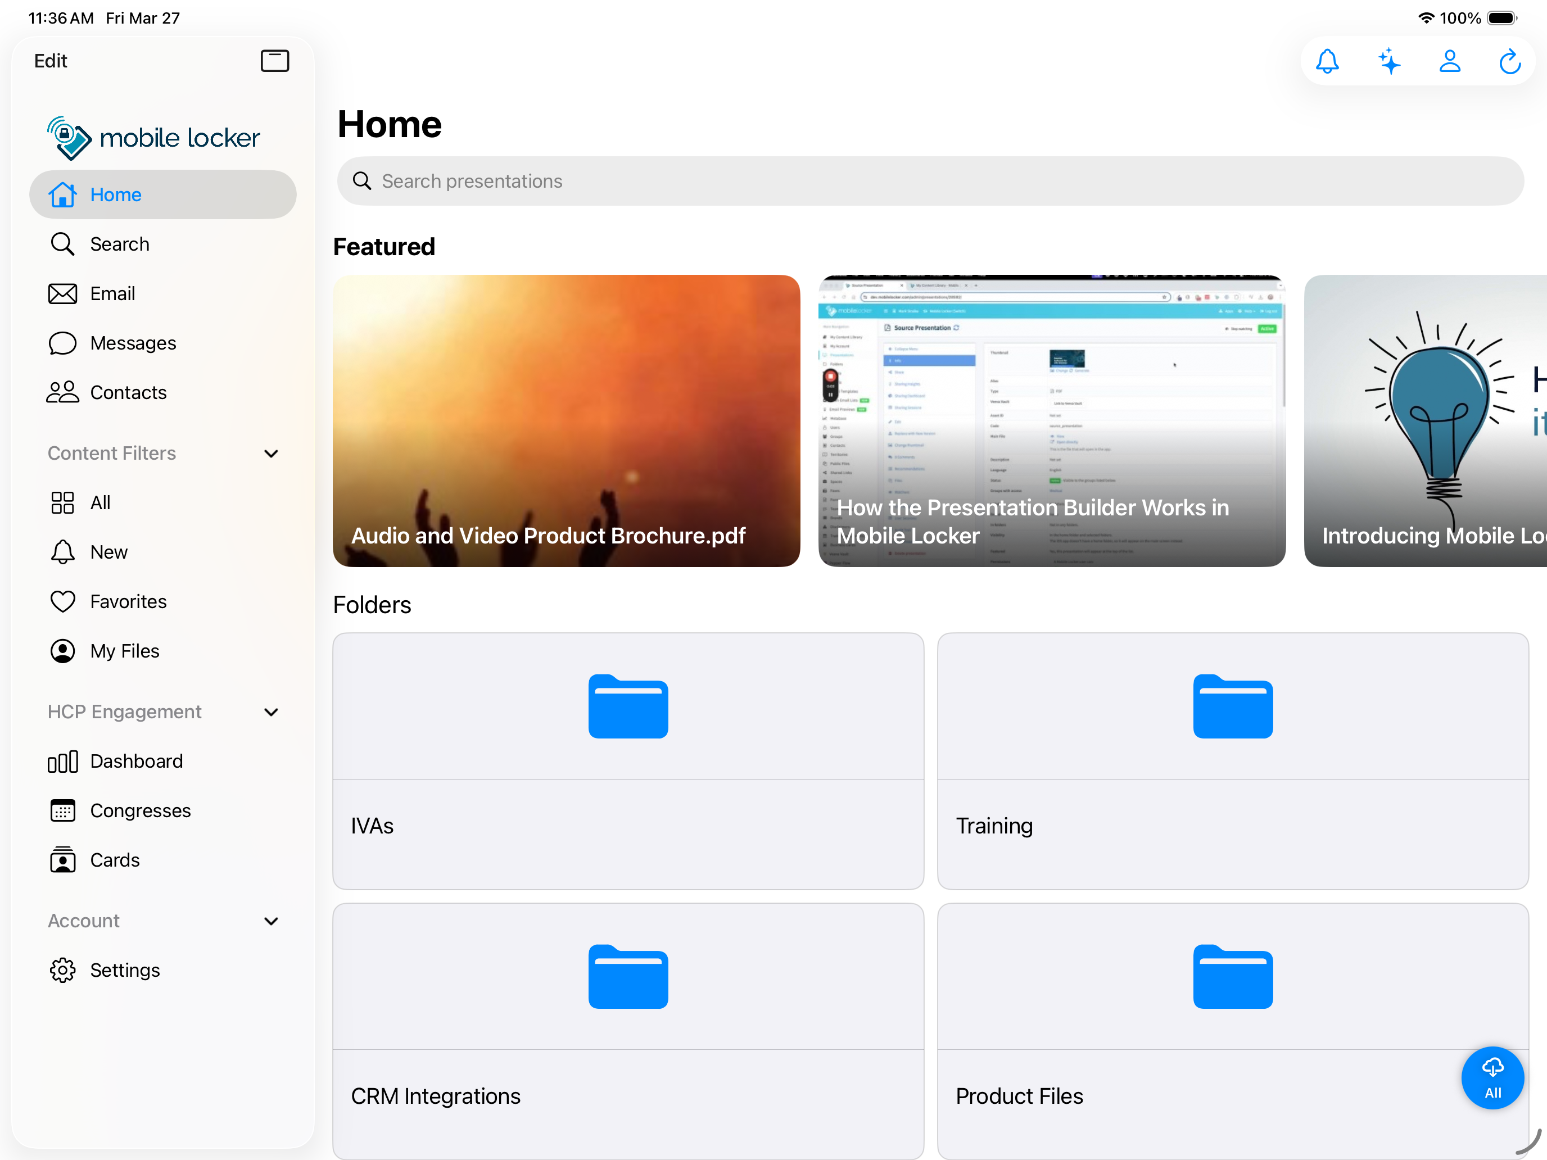Open the IVAs folder
1547x1160 pixels.
[627, 761]
